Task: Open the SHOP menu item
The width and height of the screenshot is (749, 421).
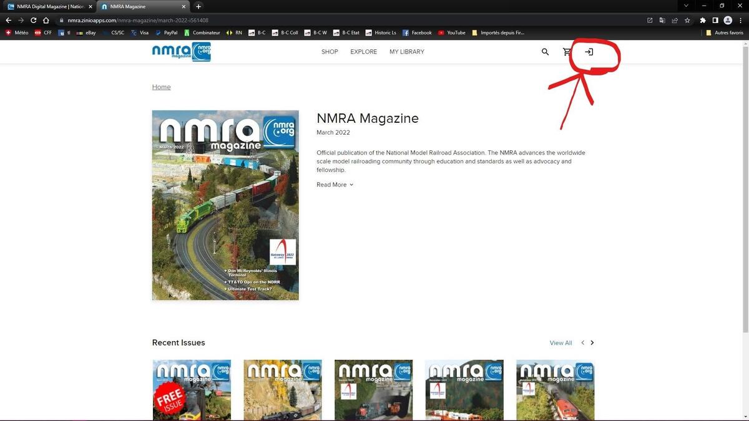Action: (330, 52)
